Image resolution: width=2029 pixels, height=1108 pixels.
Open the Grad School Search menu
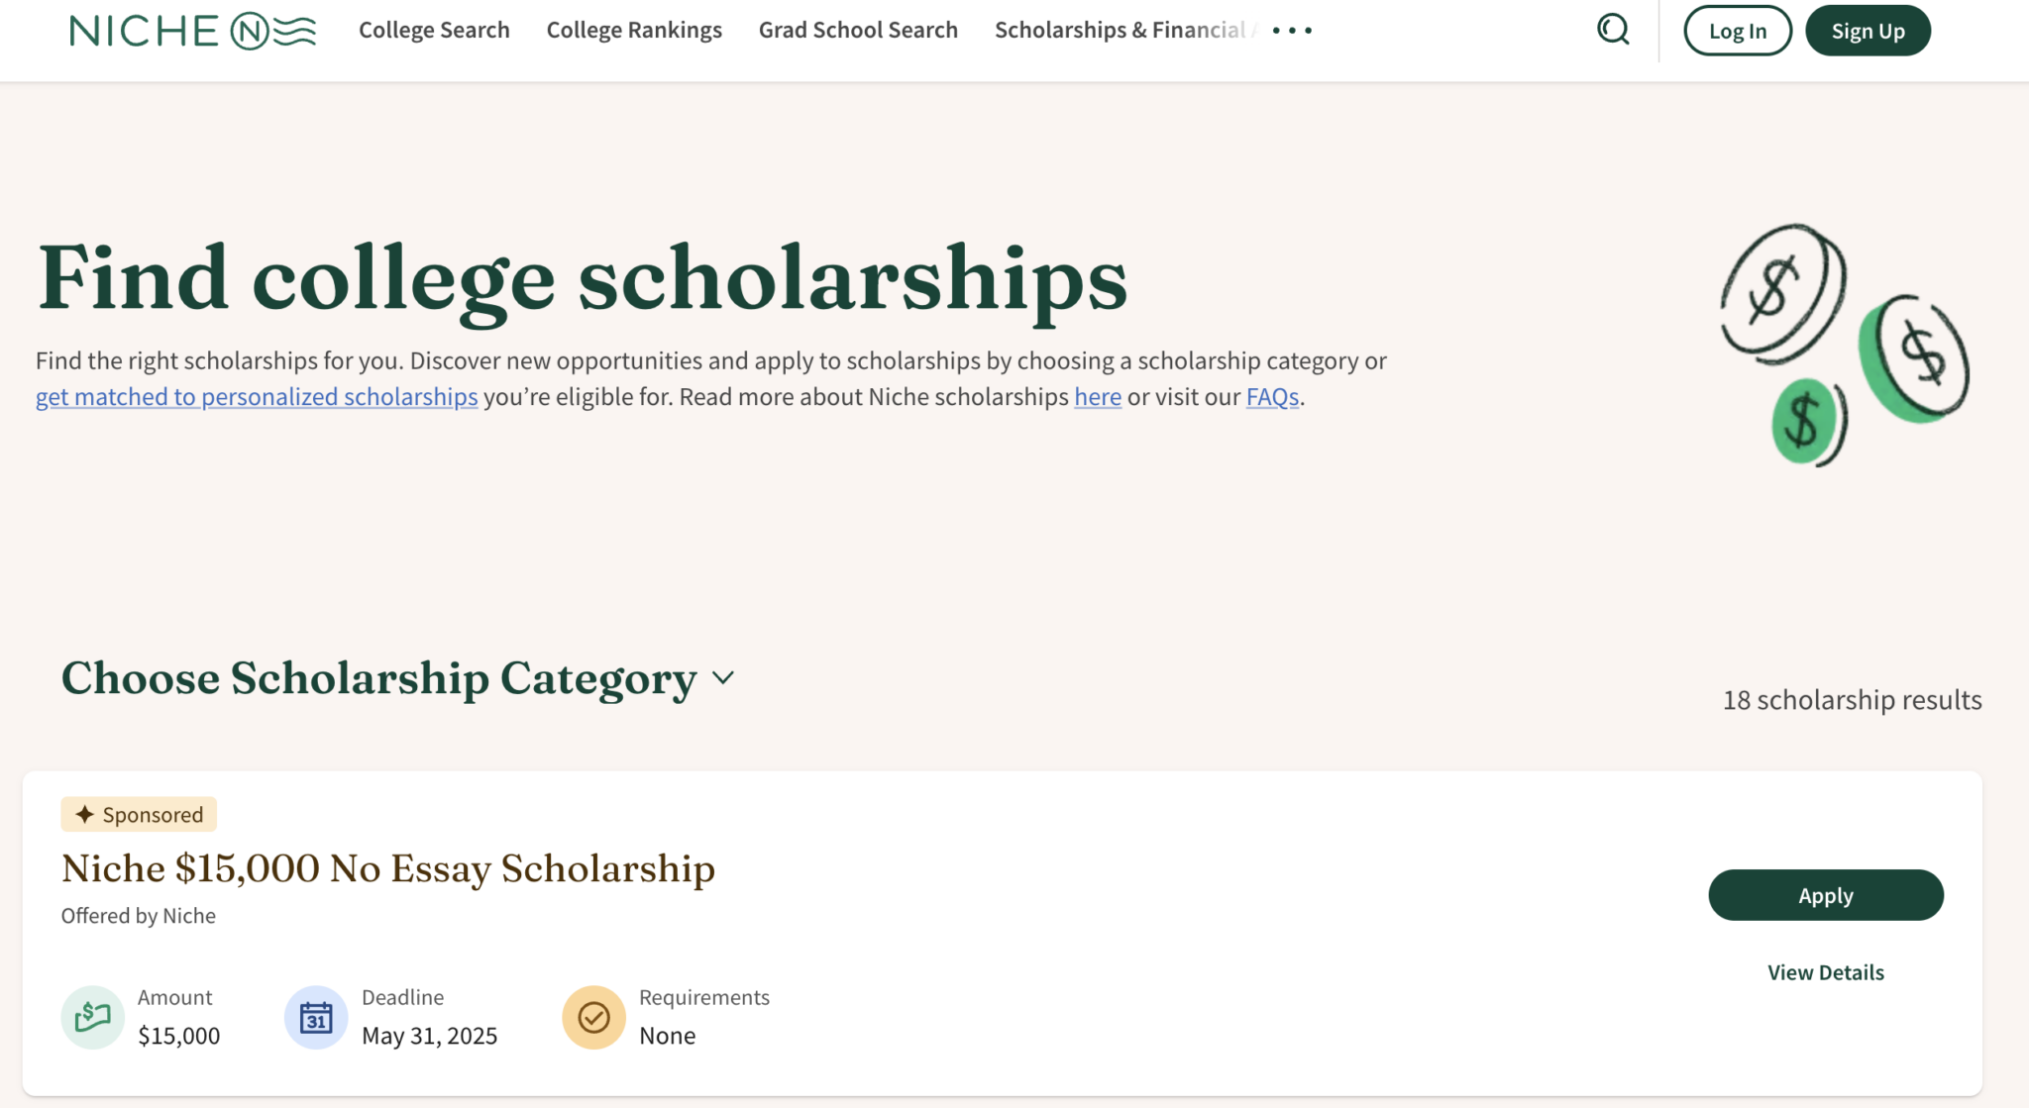click(x=858, y=31)
